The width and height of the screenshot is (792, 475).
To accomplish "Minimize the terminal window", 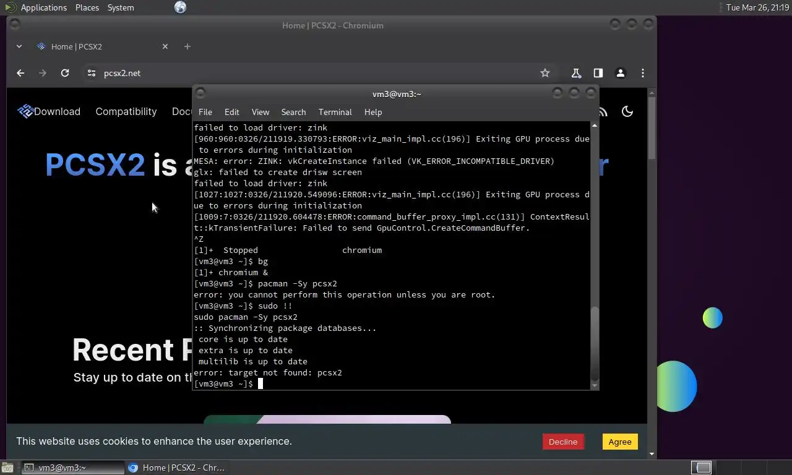I will (557, 93).
